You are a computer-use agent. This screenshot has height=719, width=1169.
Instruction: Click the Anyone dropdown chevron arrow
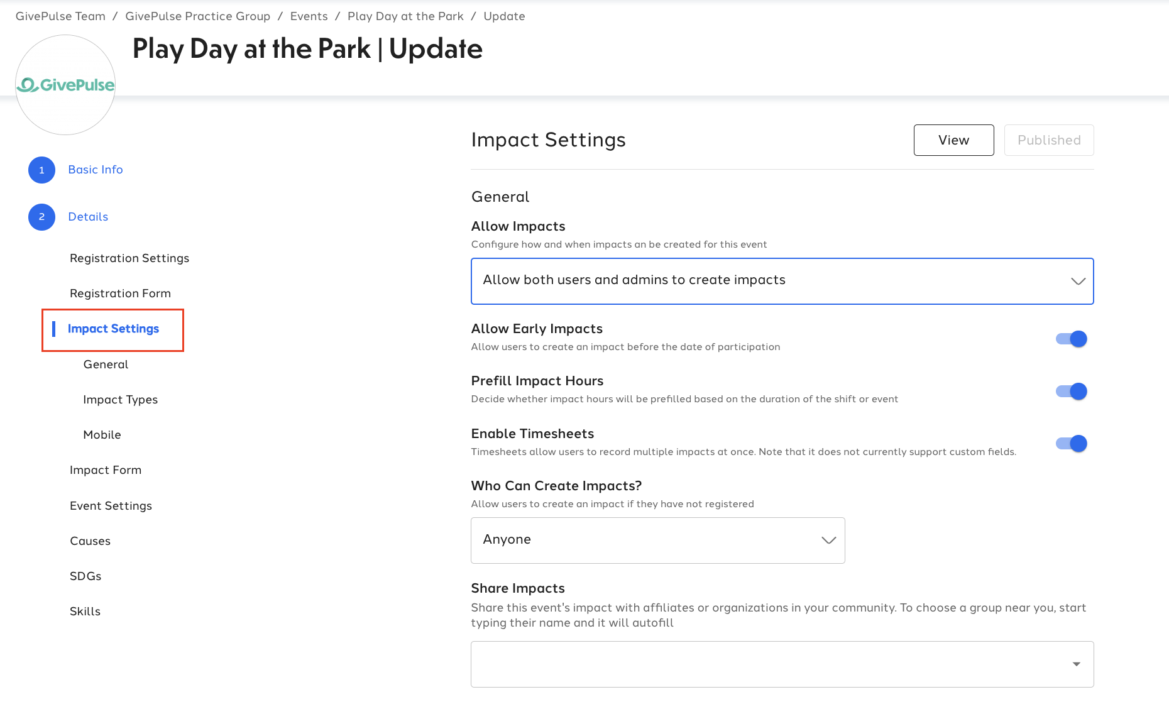(829, 540)
